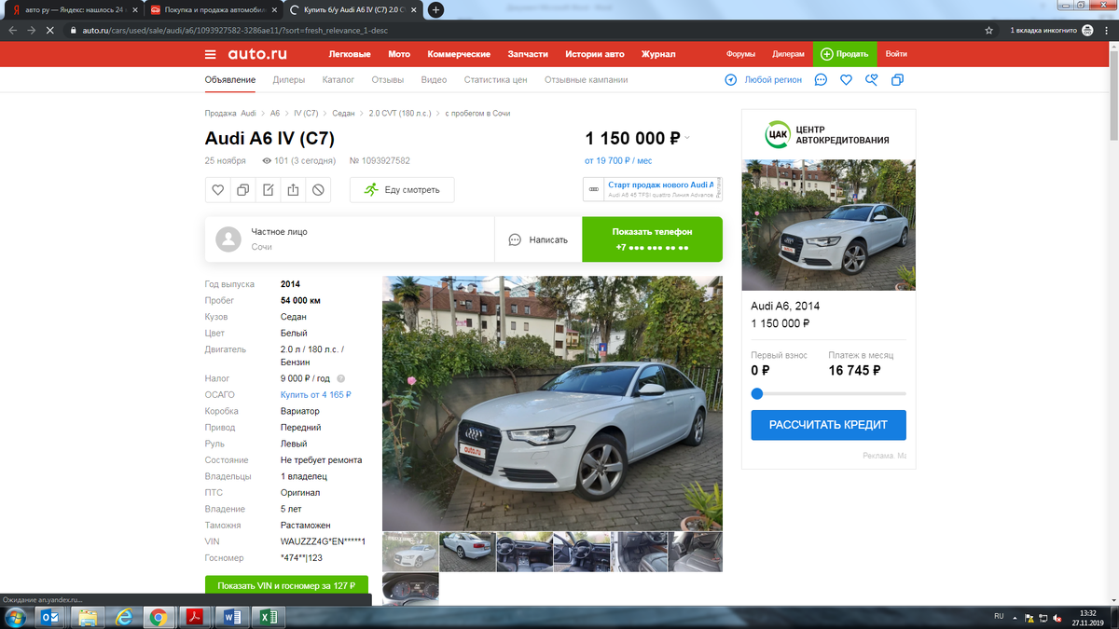Screen dimensions: 1119x629
Task: Click the Войти login link
Action: pyautogui.click(x=896, y=54)
